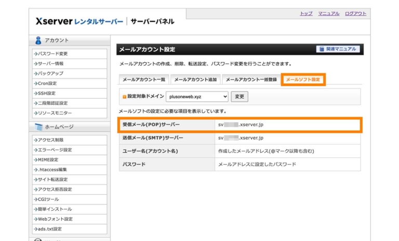
Task: Switch to the メールアカウント一覧 tab
Action: 144,80
